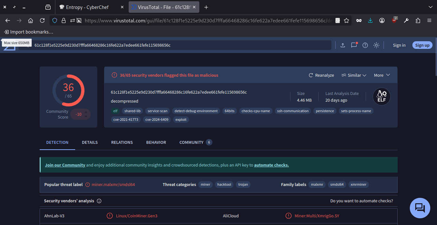Open the floating chat support button
Viewport: 437px width, 225px height.
pyautogui.click(x=420, y=208)
